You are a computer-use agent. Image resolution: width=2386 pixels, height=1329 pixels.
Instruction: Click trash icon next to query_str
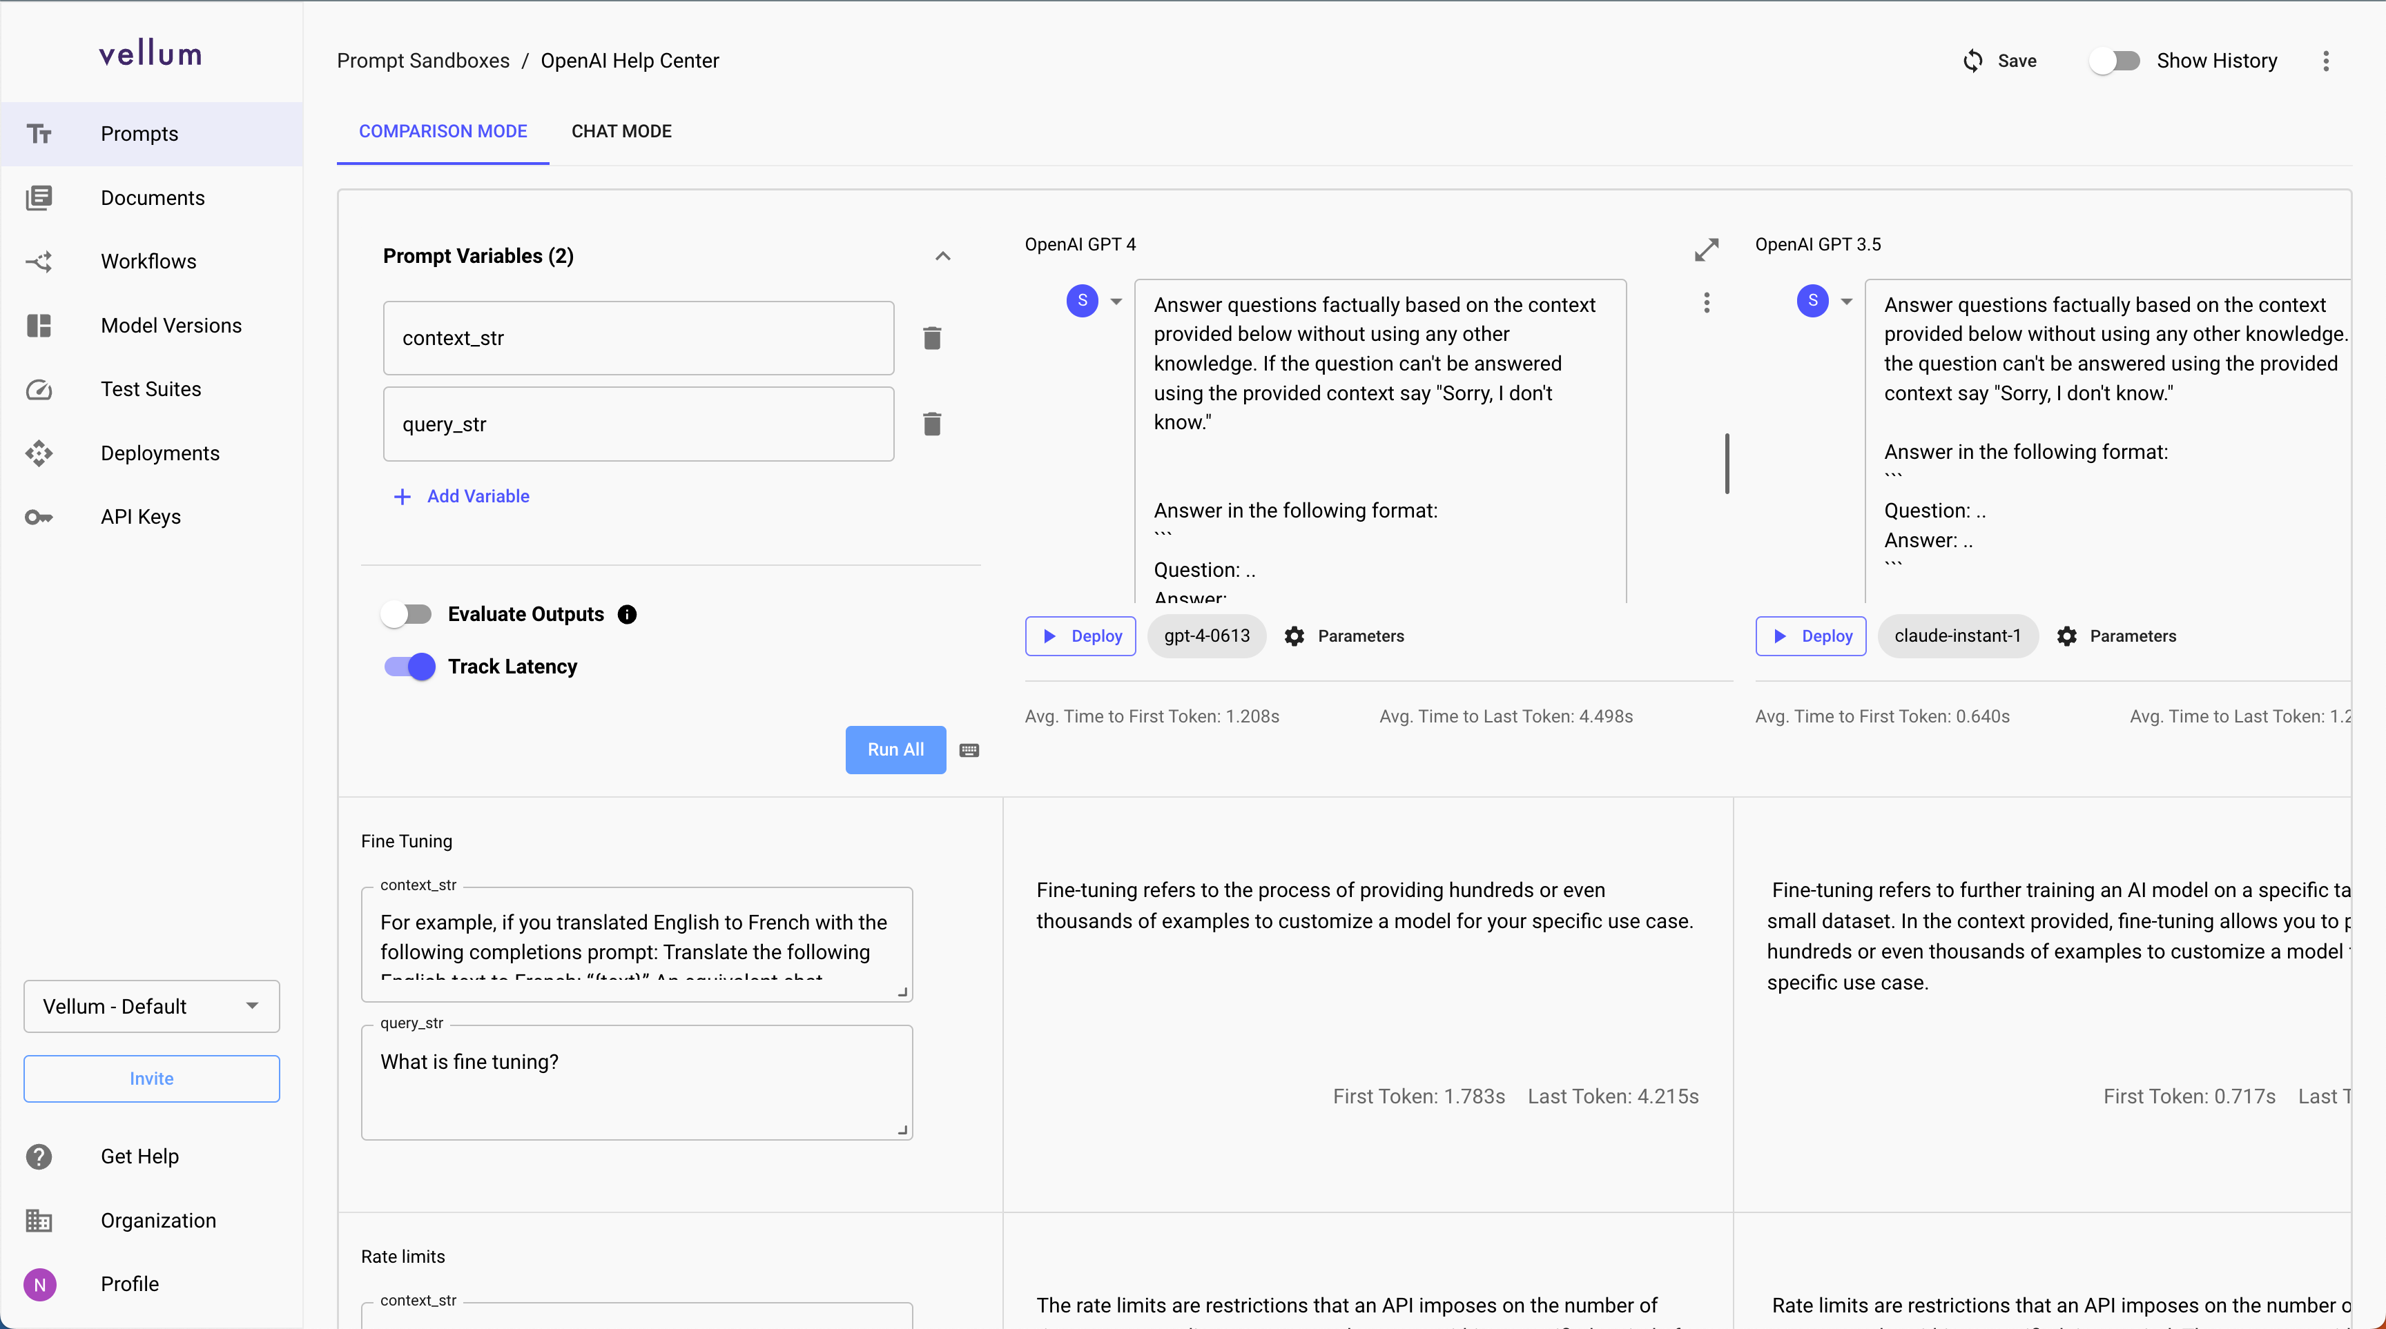[x=932, y=424]
